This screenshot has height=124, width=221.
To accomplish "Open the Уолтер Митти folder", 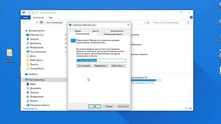I will [37, 69].
